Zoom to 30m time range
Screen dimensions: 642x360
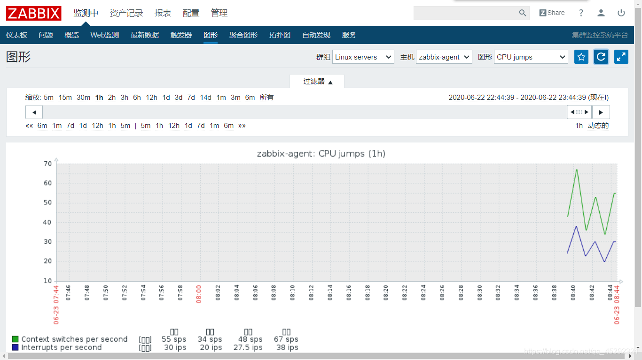tap(83, 97)
